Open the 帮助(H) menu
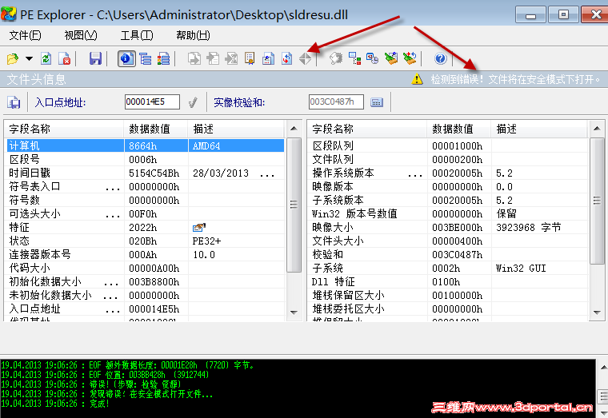The height and width of the screenshot is (418, 608). [193, 36]
